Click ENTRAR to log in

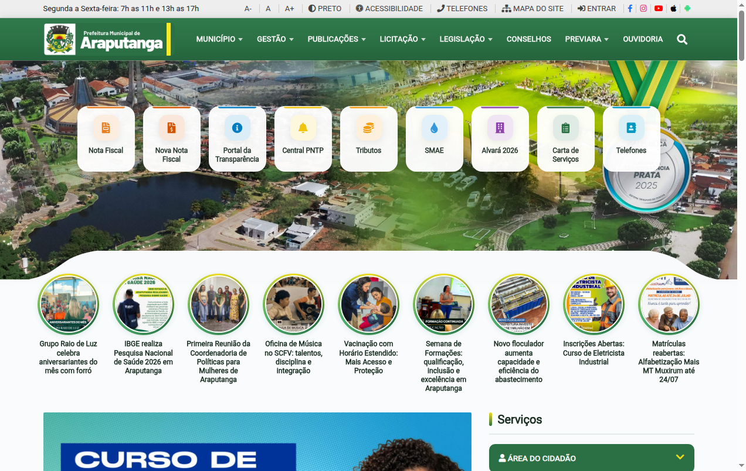pos(596,9)
